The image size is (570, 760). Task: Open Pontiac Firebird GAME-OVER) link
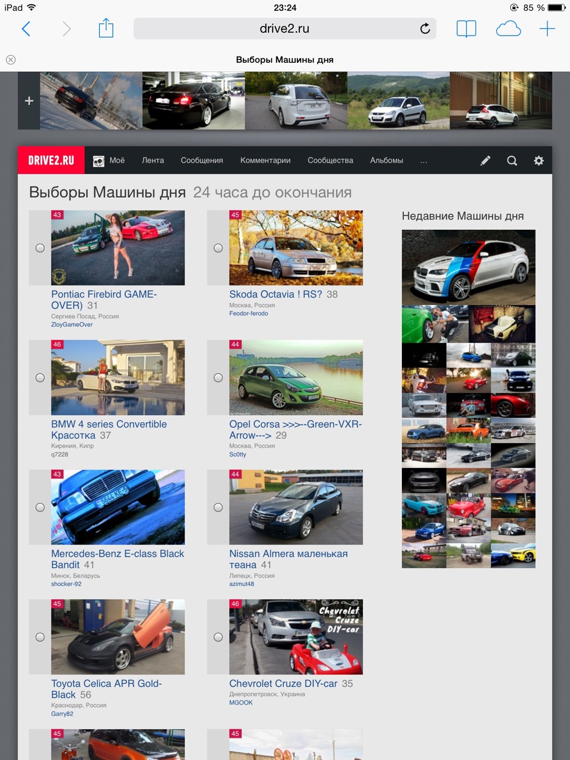(x=104, y=300)
